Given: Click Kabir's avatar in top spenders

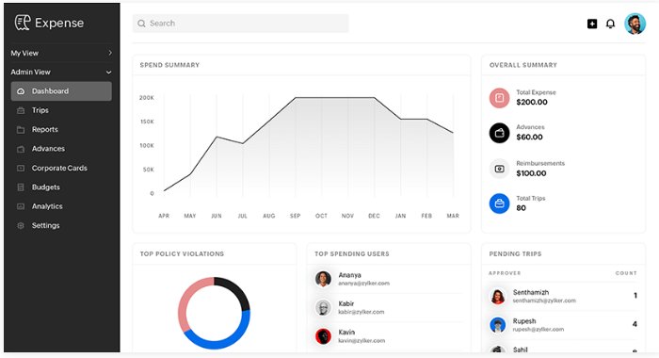Looking at the screenshot, I should [x=323, y=307].
